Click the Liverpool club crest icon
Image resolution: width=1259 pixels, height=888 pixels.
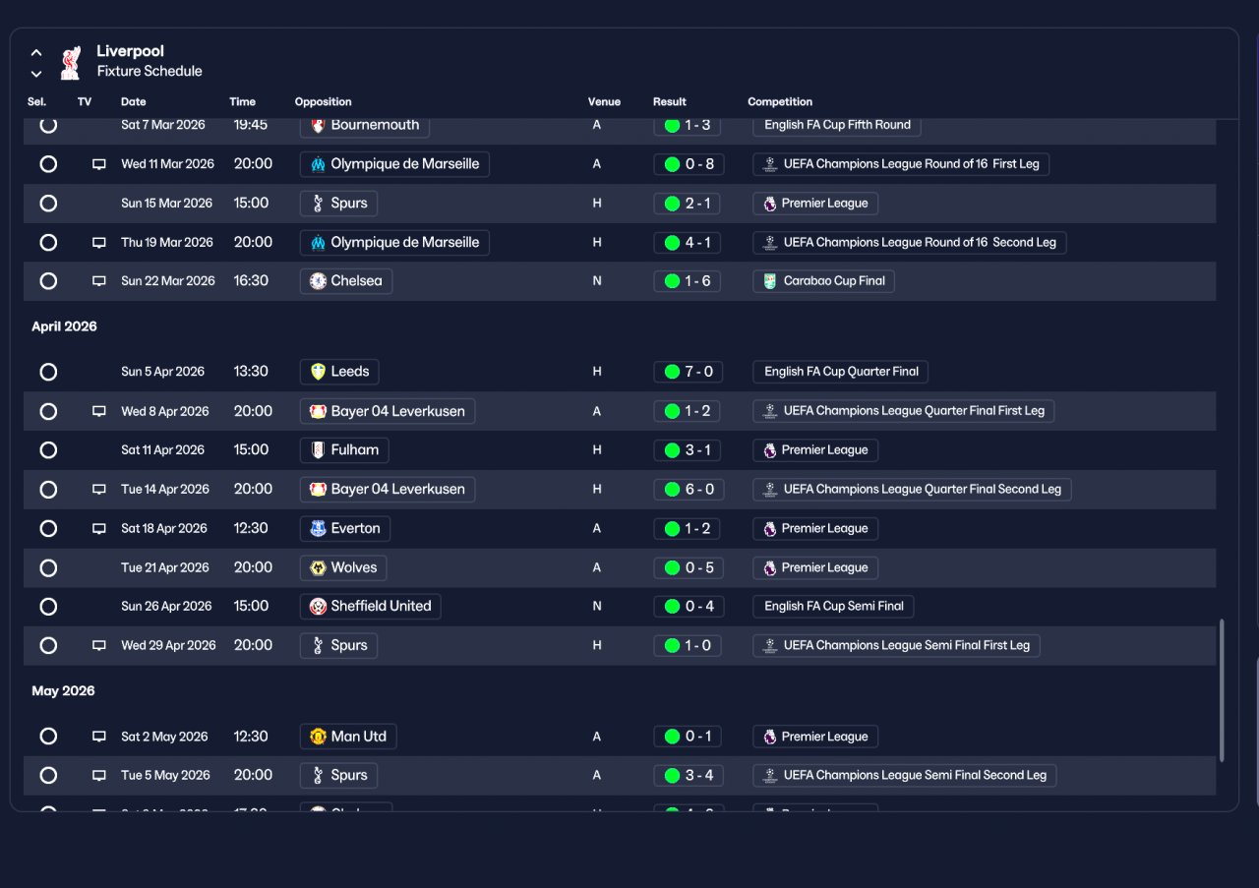[x=70, y=62]
